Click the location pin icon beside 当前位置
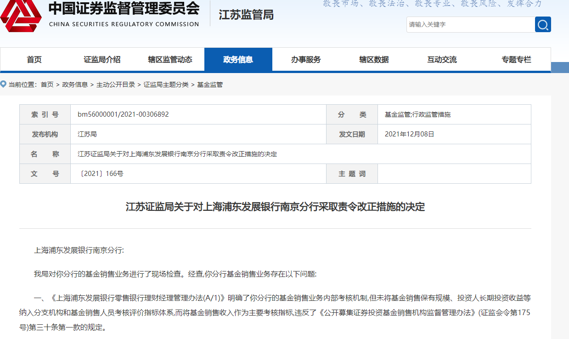Screen dimensions: 569x339 (4, 84)
